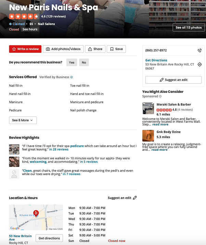
Task: Click the Sponsored info icon
Action: tap(160, 96)
